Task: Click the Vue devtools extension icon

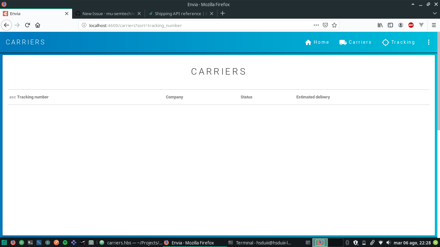Action: tap(421, 25)
